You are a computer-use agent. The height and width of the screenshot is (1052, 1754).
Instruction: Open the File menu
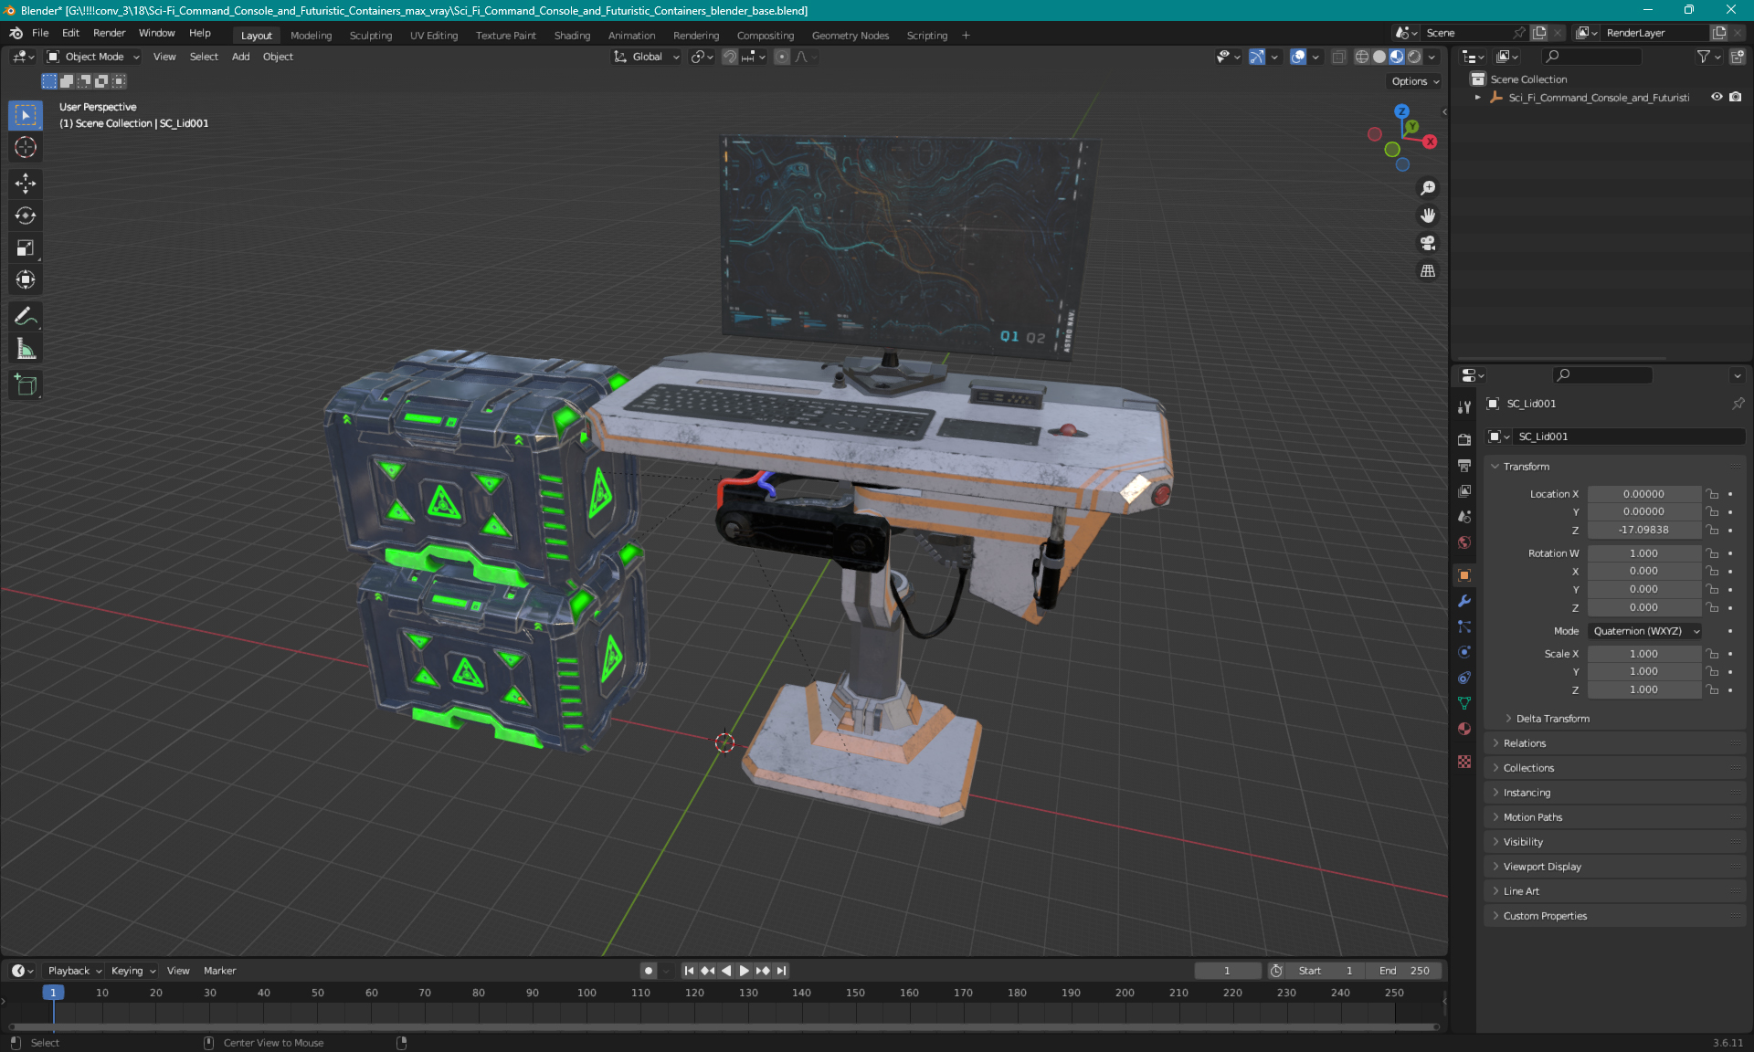40,33
